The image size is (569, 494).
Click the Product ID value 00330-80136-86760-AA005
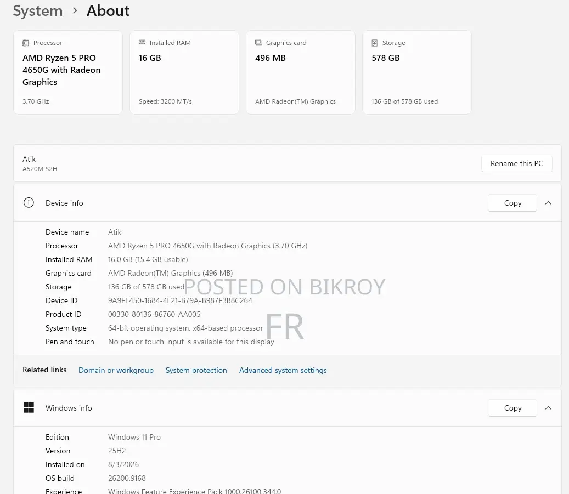(154, 315)
